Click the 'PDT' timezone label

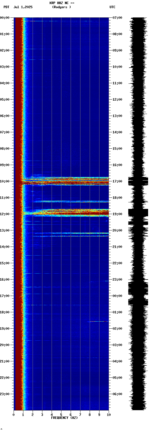pyautogui.click(x=7, y=7)
